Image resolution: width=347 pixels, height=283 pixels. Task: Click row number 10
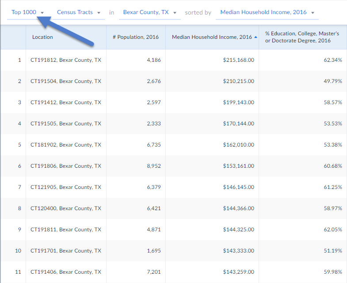coord(18,251)
